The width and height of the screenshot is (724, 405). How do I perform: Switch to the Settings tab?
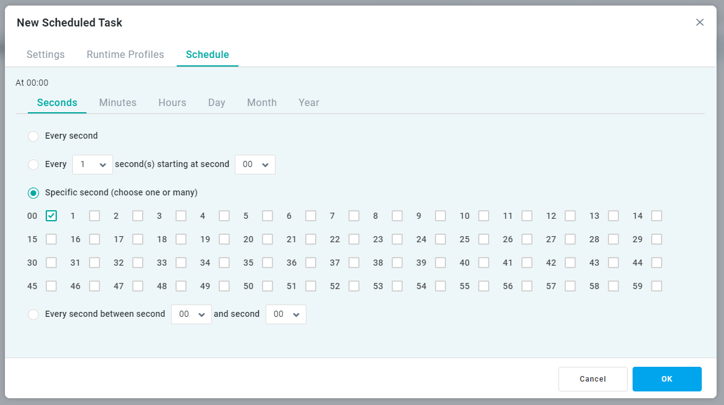(x=46, y=54)
